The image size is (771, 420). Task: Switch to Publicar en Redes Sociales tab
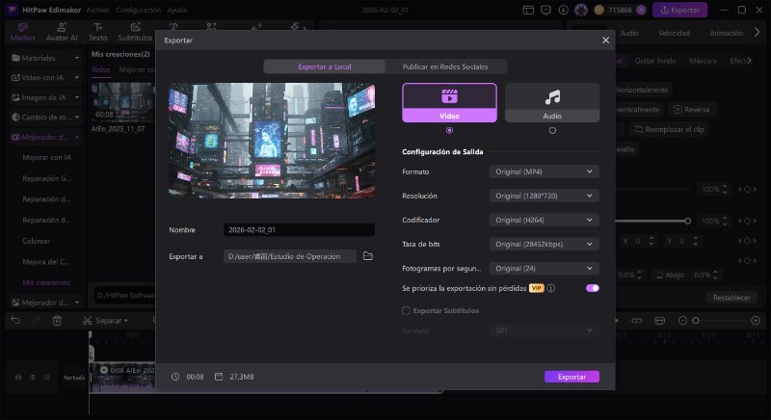tap(445, 66)
